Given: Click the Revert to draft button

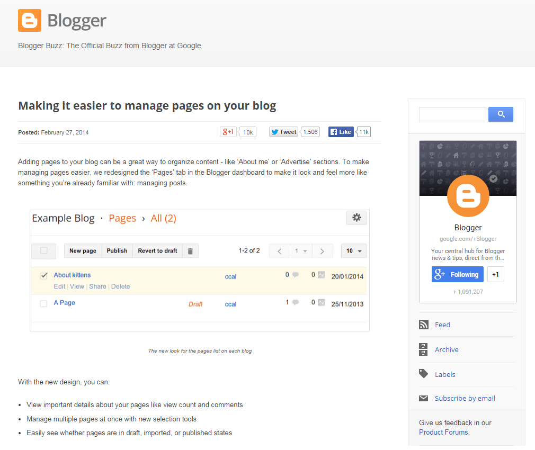Looking at the screenshot, I should pos(158,251).
